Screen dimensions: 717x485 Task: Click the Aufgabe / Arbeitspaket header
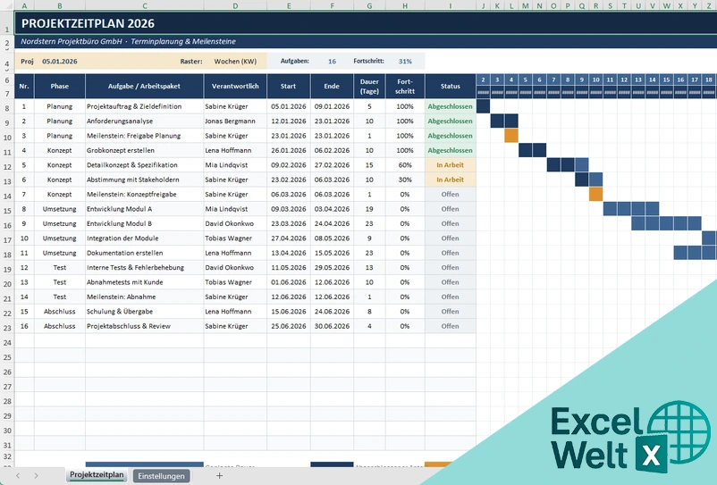pos(144,87)
